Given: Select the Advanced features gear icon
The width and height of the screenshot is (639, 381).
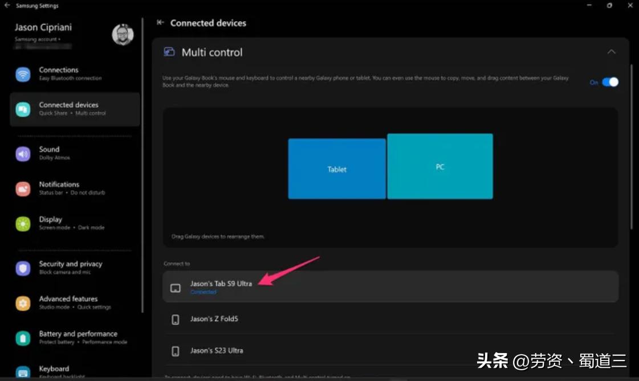Looking at the screenshot, I should click(x=23, y=302).
